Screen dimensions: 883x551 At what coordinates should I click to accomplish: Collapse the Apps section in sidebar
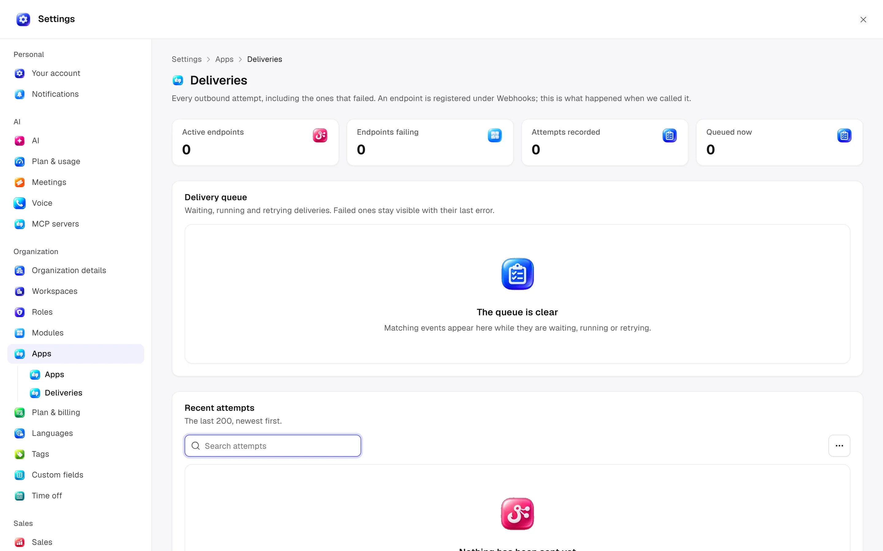pos(75,354)
